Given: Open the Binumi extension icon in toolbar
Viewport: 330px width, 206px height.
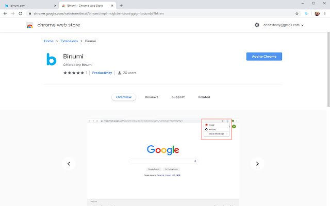Looking at the screenshot, I should (306, 13).
